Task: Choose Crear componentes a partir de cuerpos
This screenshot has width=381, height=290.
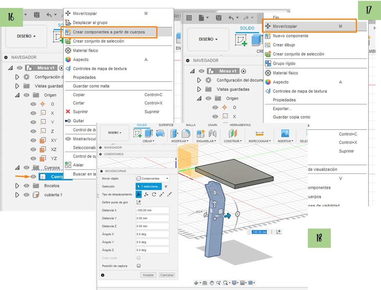Action: (109, 32)
